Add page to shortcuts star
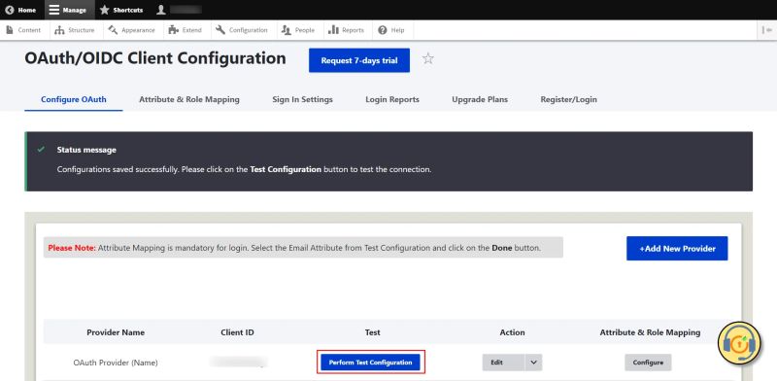 (x=427, y=59)
